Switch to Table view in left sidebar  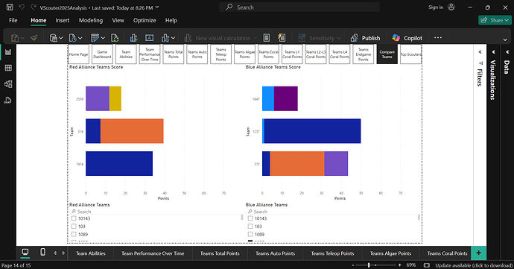(8, 68)
